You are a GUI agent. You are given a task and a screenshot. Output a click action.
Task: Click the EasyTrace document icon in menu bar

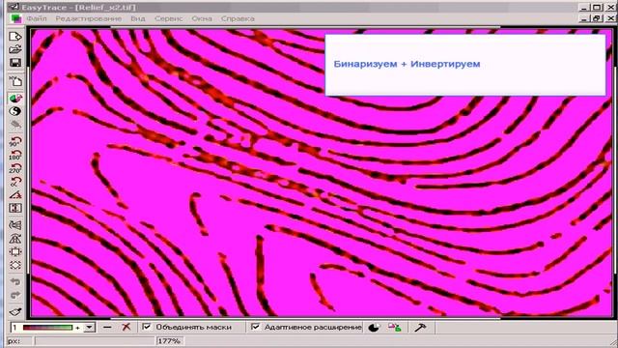pyautogui.click(x=15, y=18)
